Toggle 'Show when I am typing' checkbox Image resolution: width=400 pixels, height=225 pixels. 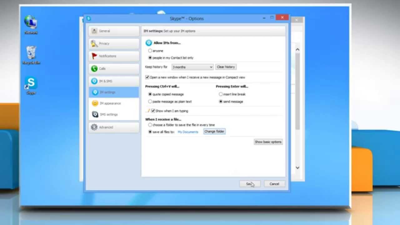153,111
